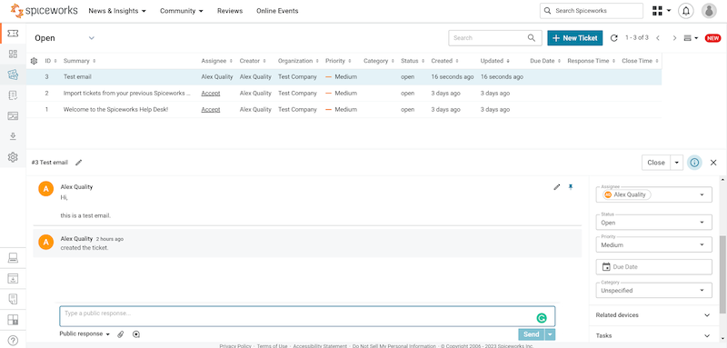Pin the ticket comment
Viewport: 727px width, 348px height.
click(x=571, y=187)
